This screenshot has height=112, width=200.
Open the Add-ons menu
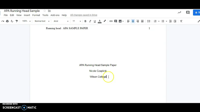(55, 15)
